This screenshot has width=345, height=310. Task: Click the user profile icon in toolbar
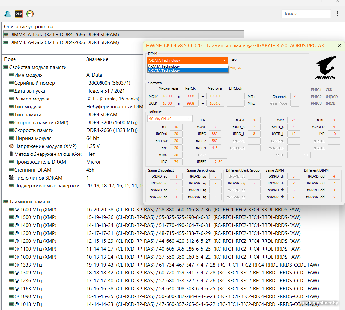8,14
